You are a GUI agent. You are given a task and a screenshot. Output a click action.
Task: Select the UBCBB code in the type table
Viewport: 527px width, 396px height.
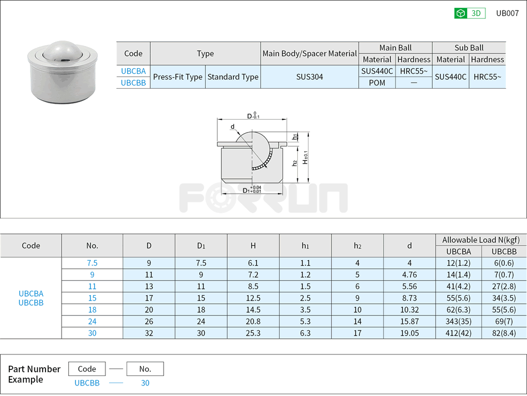click(x=133, y=83)
